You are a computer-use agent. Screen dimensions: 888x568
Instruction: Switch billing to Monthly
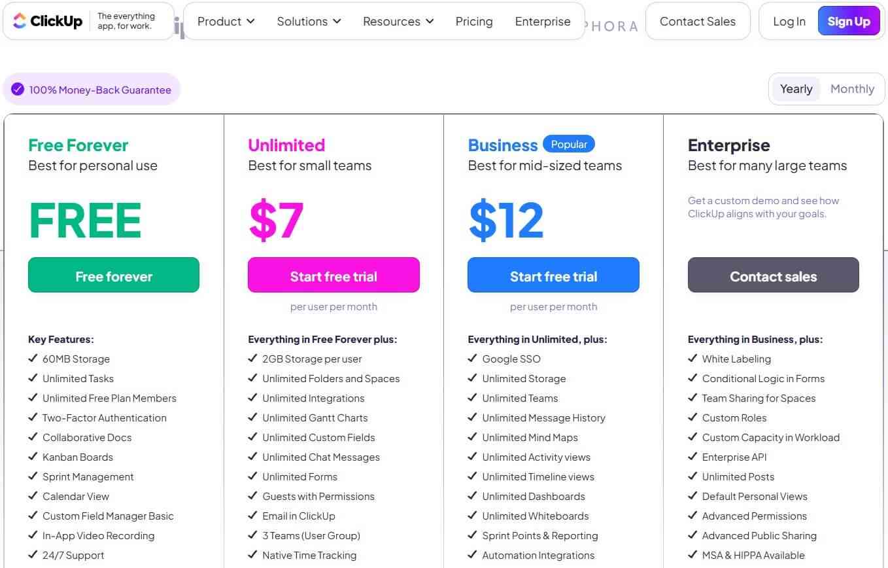click(x=852, y=89)
